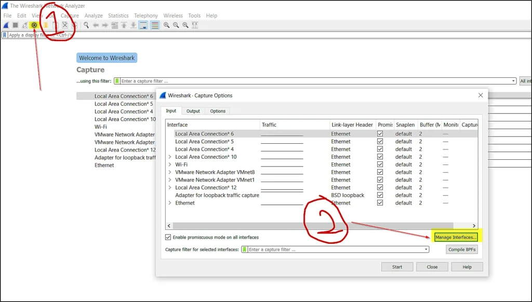
Task: Open Find Packet with the magnifier icon
Action: [x=86, y=25]
